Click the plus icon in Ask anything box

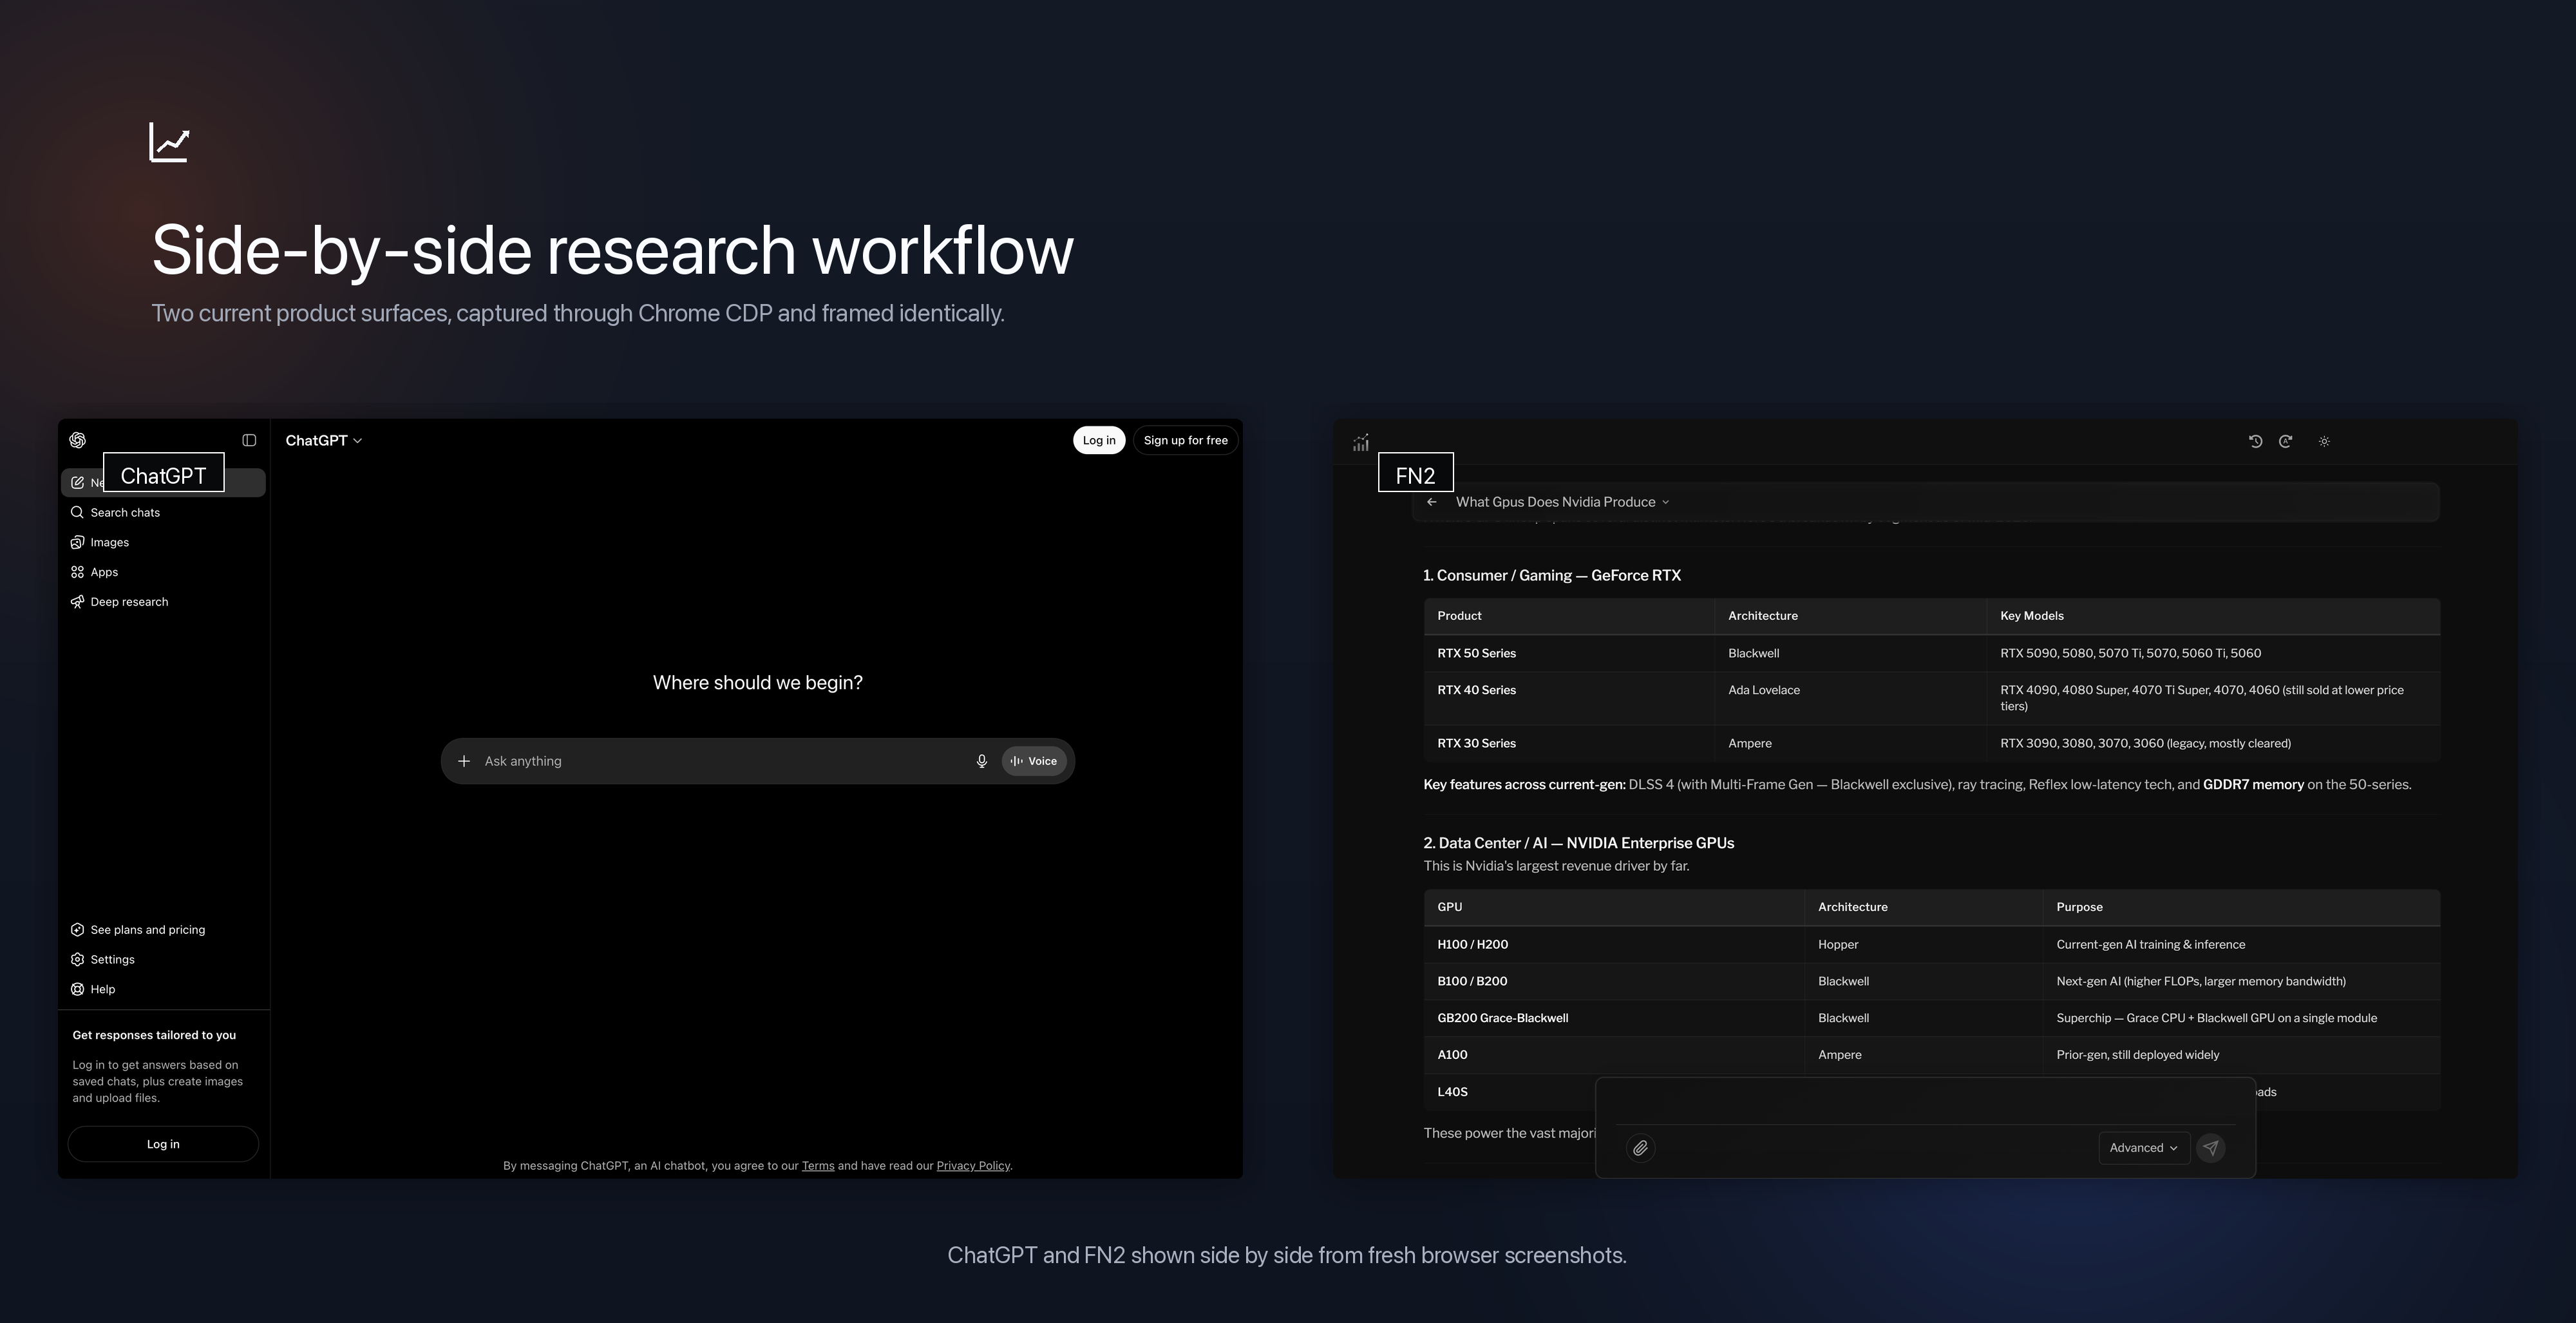[x=464, y=761]
